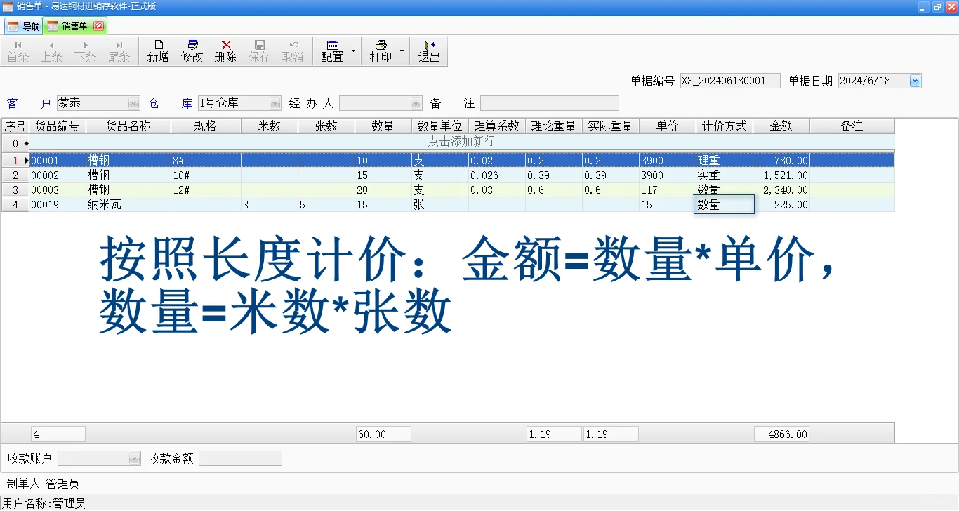Image resolution: width=959 pixels, height=511 pixels.
Task: Click the 新增 (New) toolbar icon
Action: point(157,51)
